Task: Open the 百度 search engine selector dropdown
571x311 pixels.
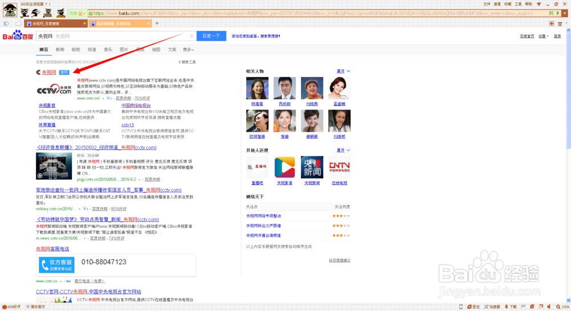Action: (77, 13)
